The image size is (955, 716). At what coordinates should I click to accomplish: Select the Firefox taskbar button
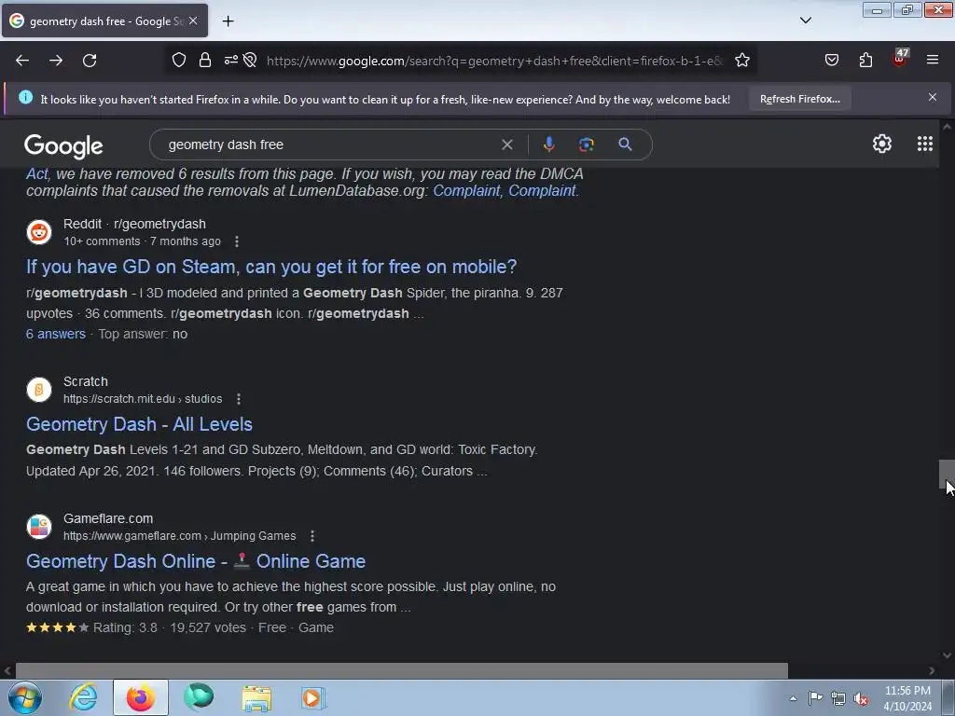pos(141,697)
